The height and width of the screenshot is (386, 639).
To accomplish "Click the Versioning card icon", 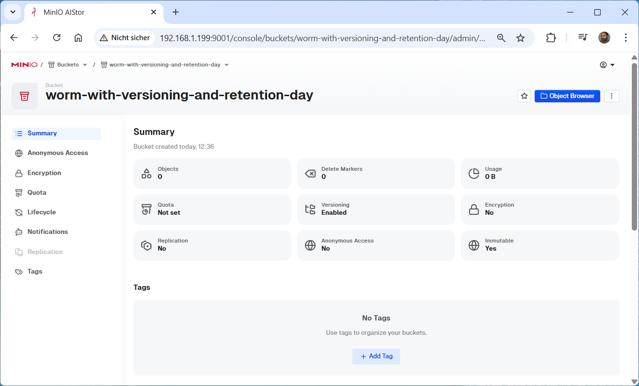I will [310, 209].
